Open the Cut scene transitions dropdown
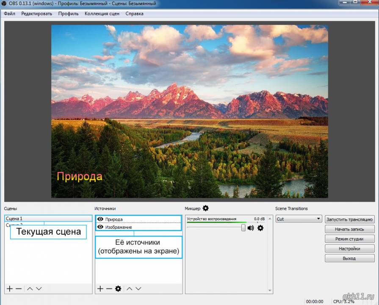379x305 pixels. click(x=299, y=219)
